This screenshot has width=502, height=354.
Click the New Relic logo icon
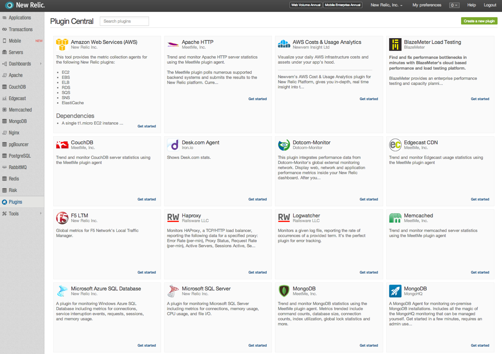(9, 5)
